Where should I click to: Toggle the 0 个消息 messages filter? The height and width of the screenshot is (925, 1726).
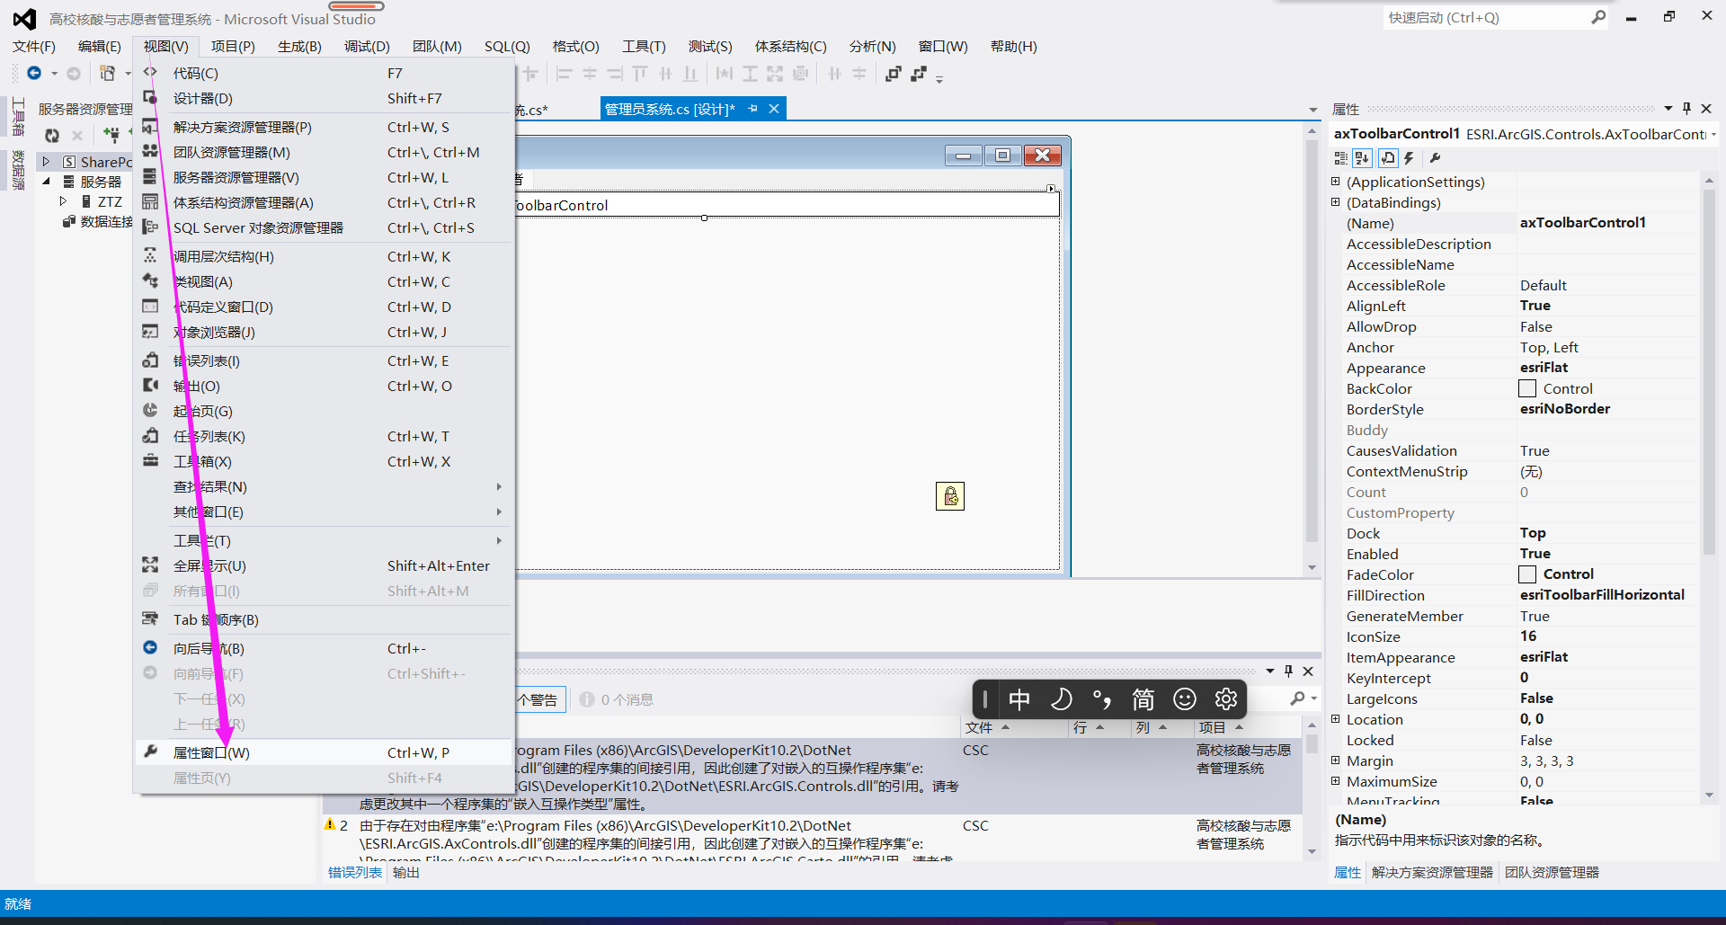click(617, 699)
